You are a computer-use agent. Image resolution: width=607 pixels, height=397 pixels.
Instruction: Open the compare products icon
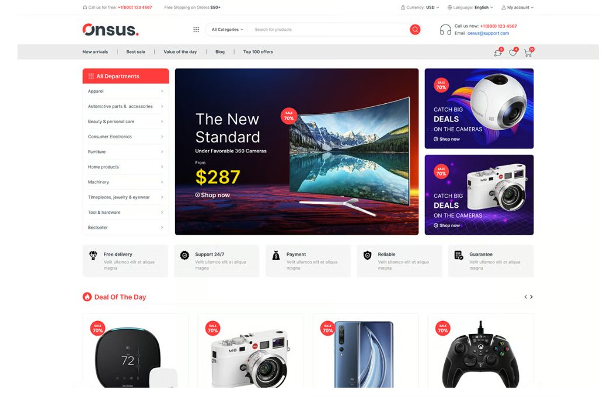click(x=498, y=53)
